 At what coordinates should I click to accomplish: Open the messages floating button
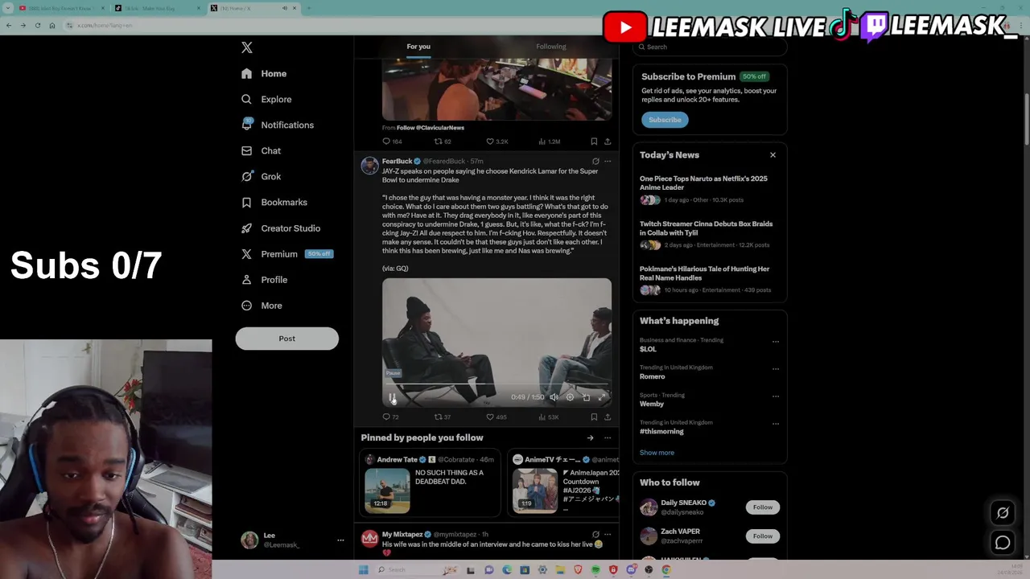(x=1003, y=543)
